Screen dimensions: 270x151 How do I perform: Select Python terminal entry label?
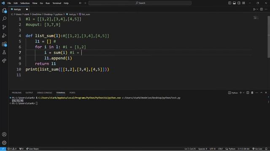coord(233,93)
